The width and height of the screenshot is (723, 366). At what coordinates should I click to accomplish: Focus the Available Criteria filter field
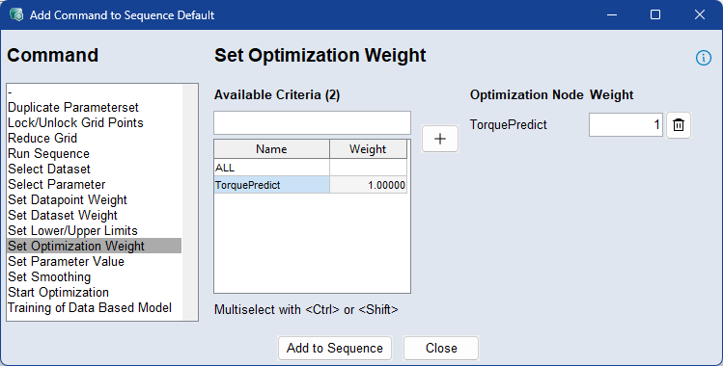coord(312,122)
